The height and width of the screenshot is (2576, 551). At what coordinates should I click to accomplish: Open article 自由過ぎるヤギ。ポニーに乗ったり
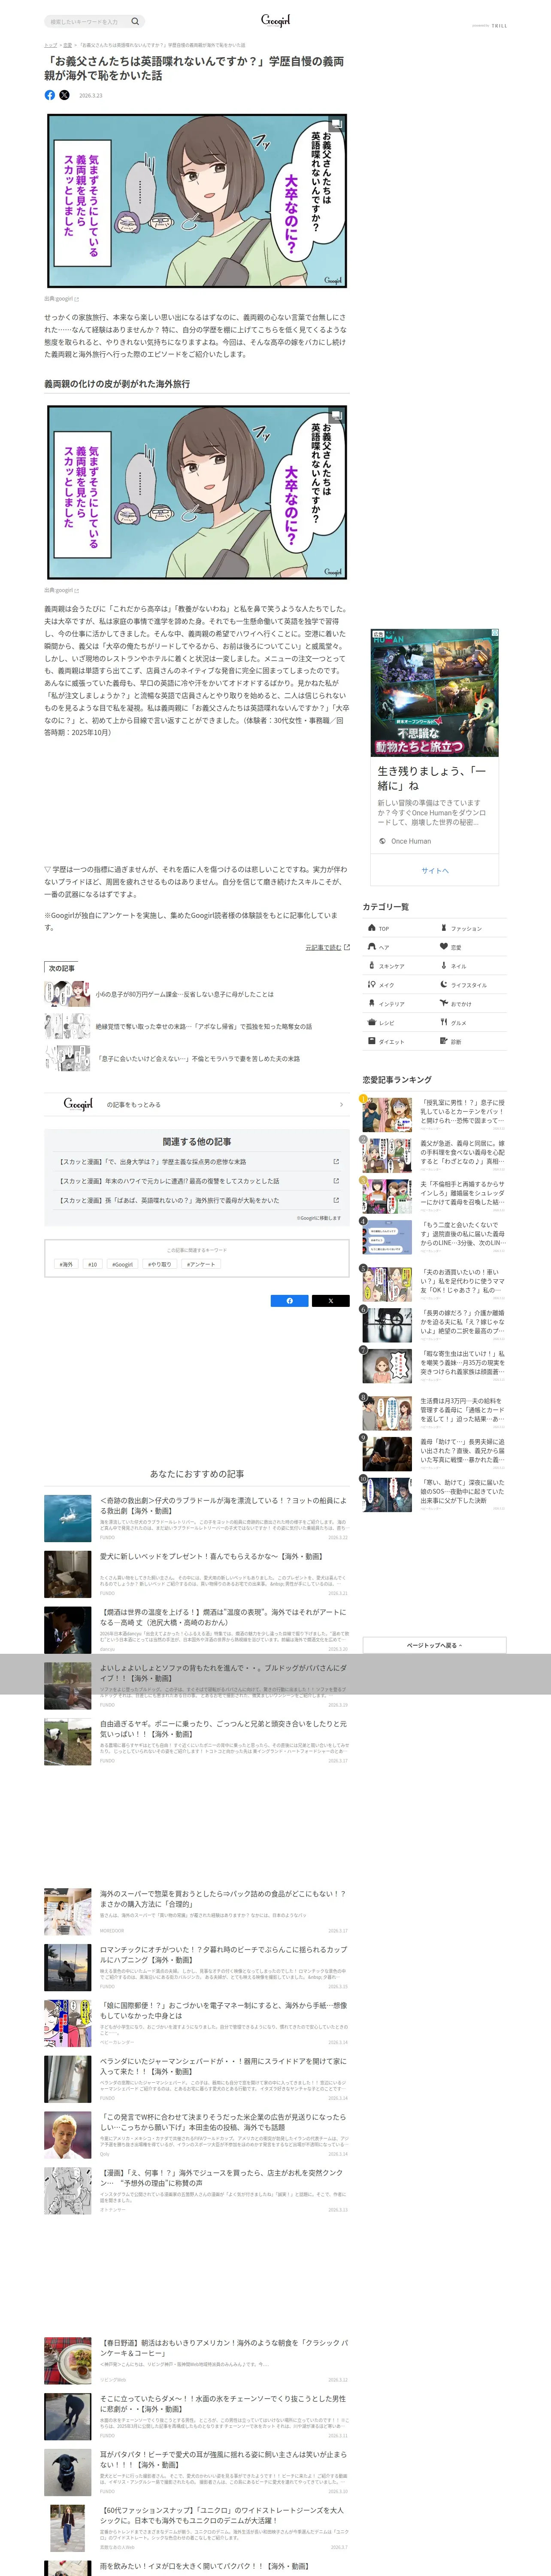coord(197,1741)
